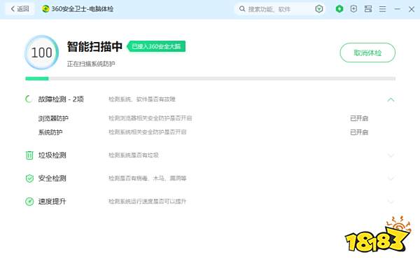Click 已开启 status for 浏览器防护
The height and width of the screenshot is (264, 420).
(359, 118)
